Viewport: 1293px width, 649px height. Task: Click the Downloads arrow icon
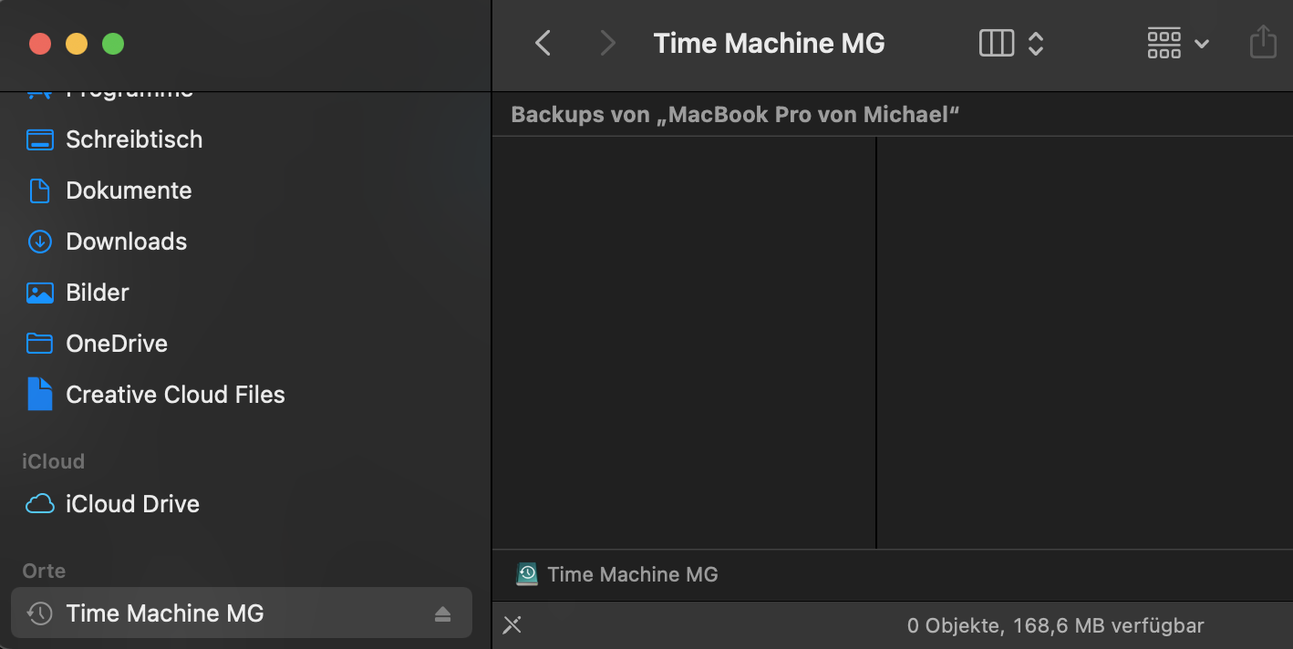coord(39,242)
